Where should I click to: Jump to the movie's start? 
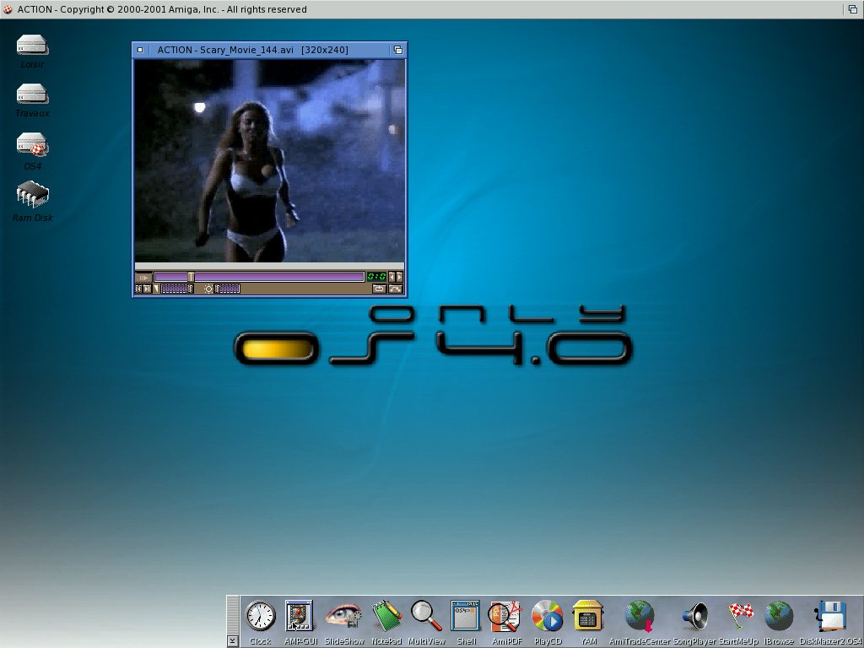tap(138, 289)
